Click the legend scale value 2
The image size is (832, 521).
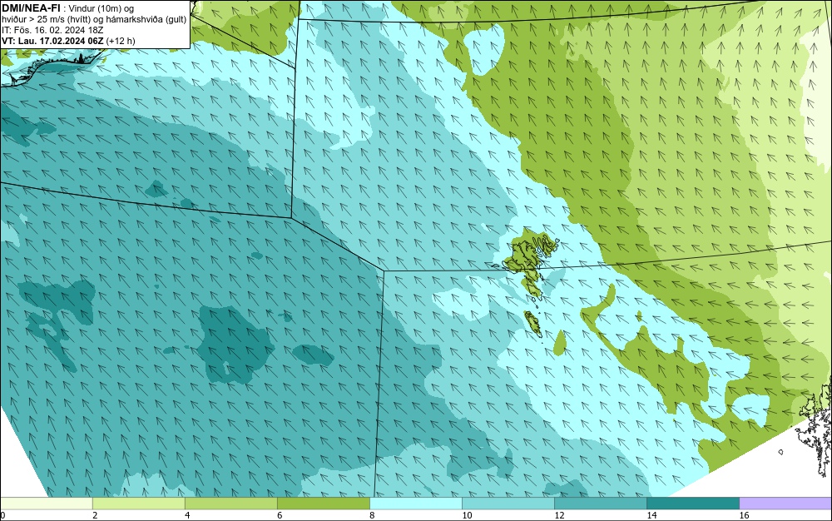(95, 515)
